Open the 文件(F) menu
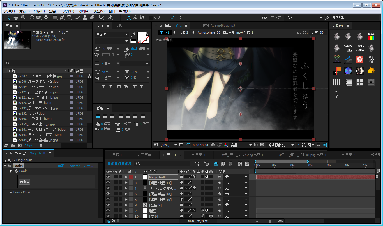Screen dimensions: 383x226 click(9, 11)
